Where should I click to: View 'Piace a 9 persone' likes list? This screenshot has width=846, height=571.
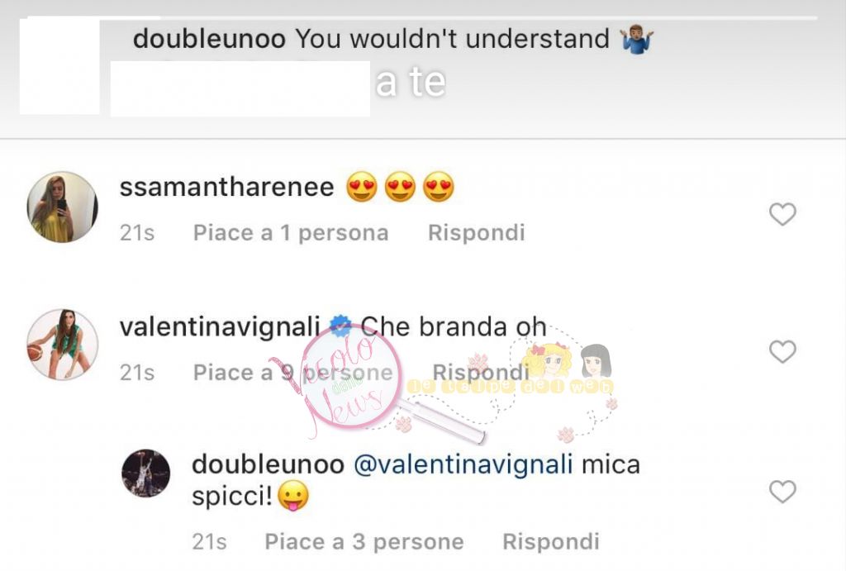tap(293, 373)
